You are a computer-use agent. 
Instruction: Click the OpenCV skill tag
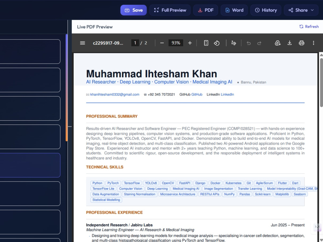pos(168,183)
